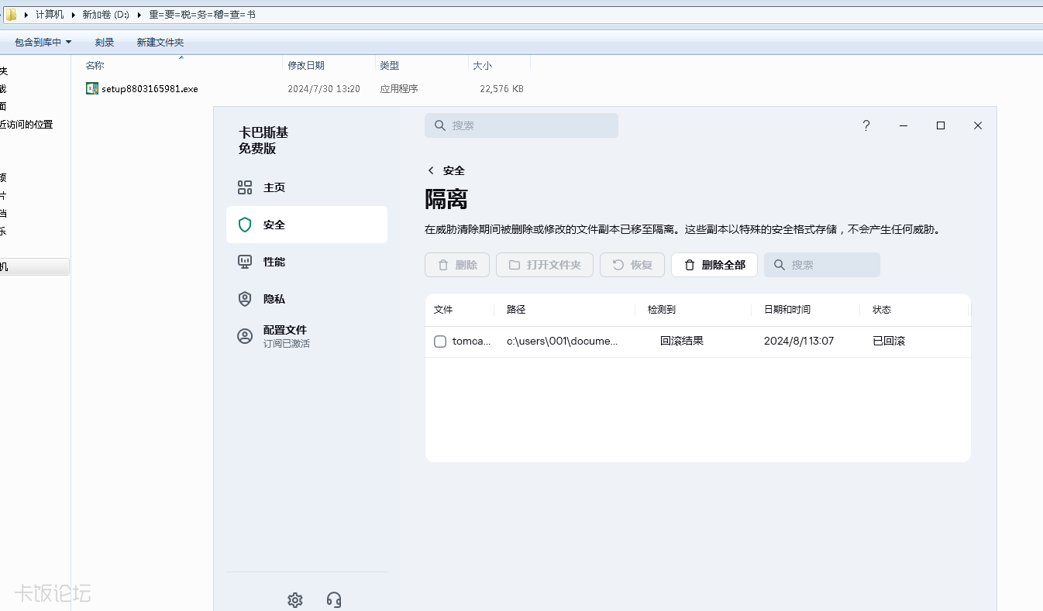The height and width of the screenshot is (611, 1043).
Task: Click the 已回滚 status cell
Action: pyautogui.click(x=889, y=341)
